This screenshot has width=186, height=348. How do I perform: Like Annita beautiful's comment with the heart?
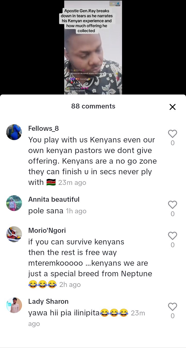[173, 205]
